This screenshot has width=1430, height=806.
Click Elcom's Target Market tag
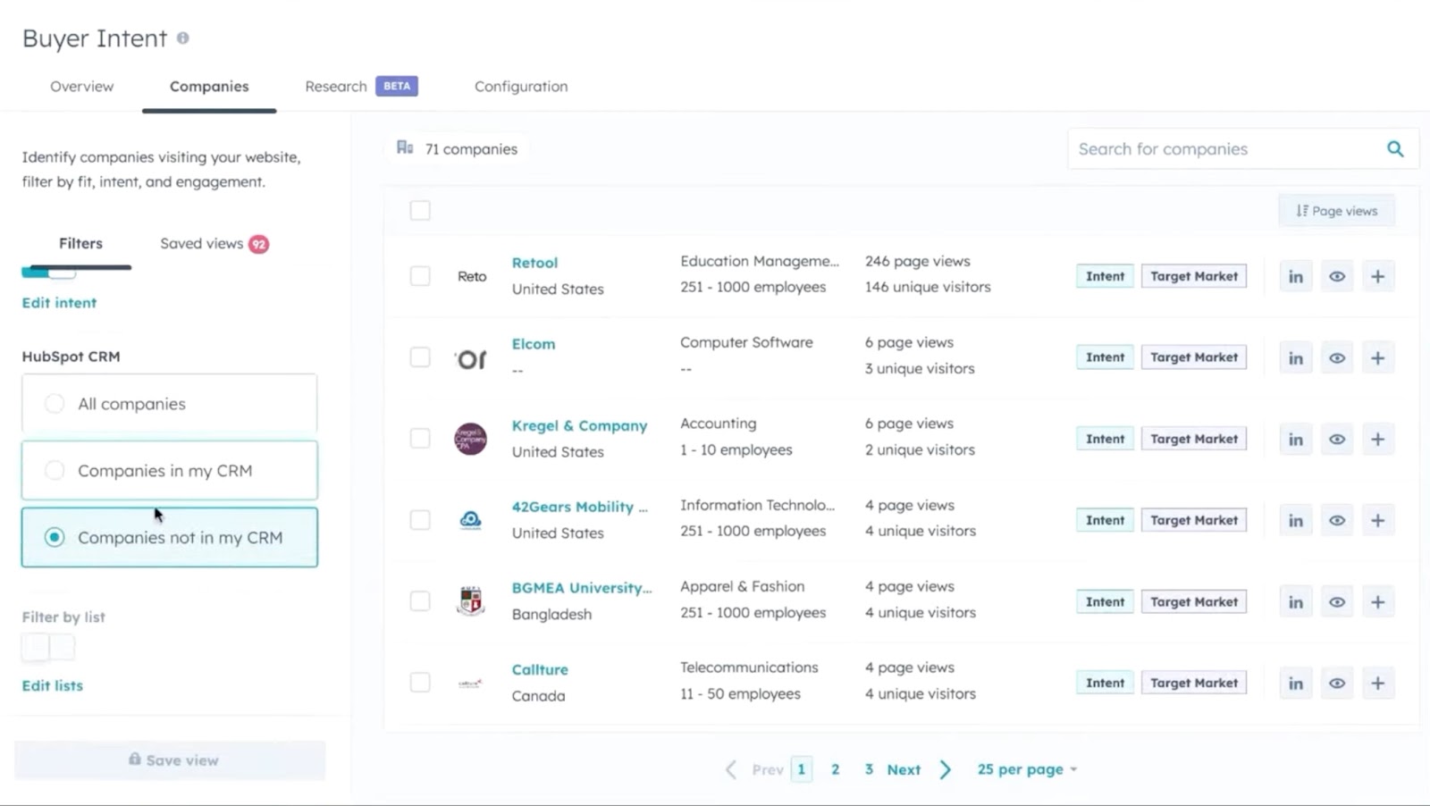pos(1194,357)
